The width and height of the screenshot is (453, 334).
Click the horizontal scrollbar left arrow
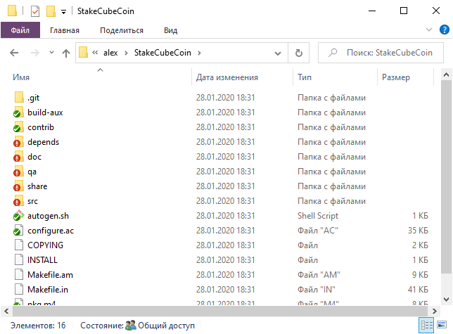[x=6, y=311]
